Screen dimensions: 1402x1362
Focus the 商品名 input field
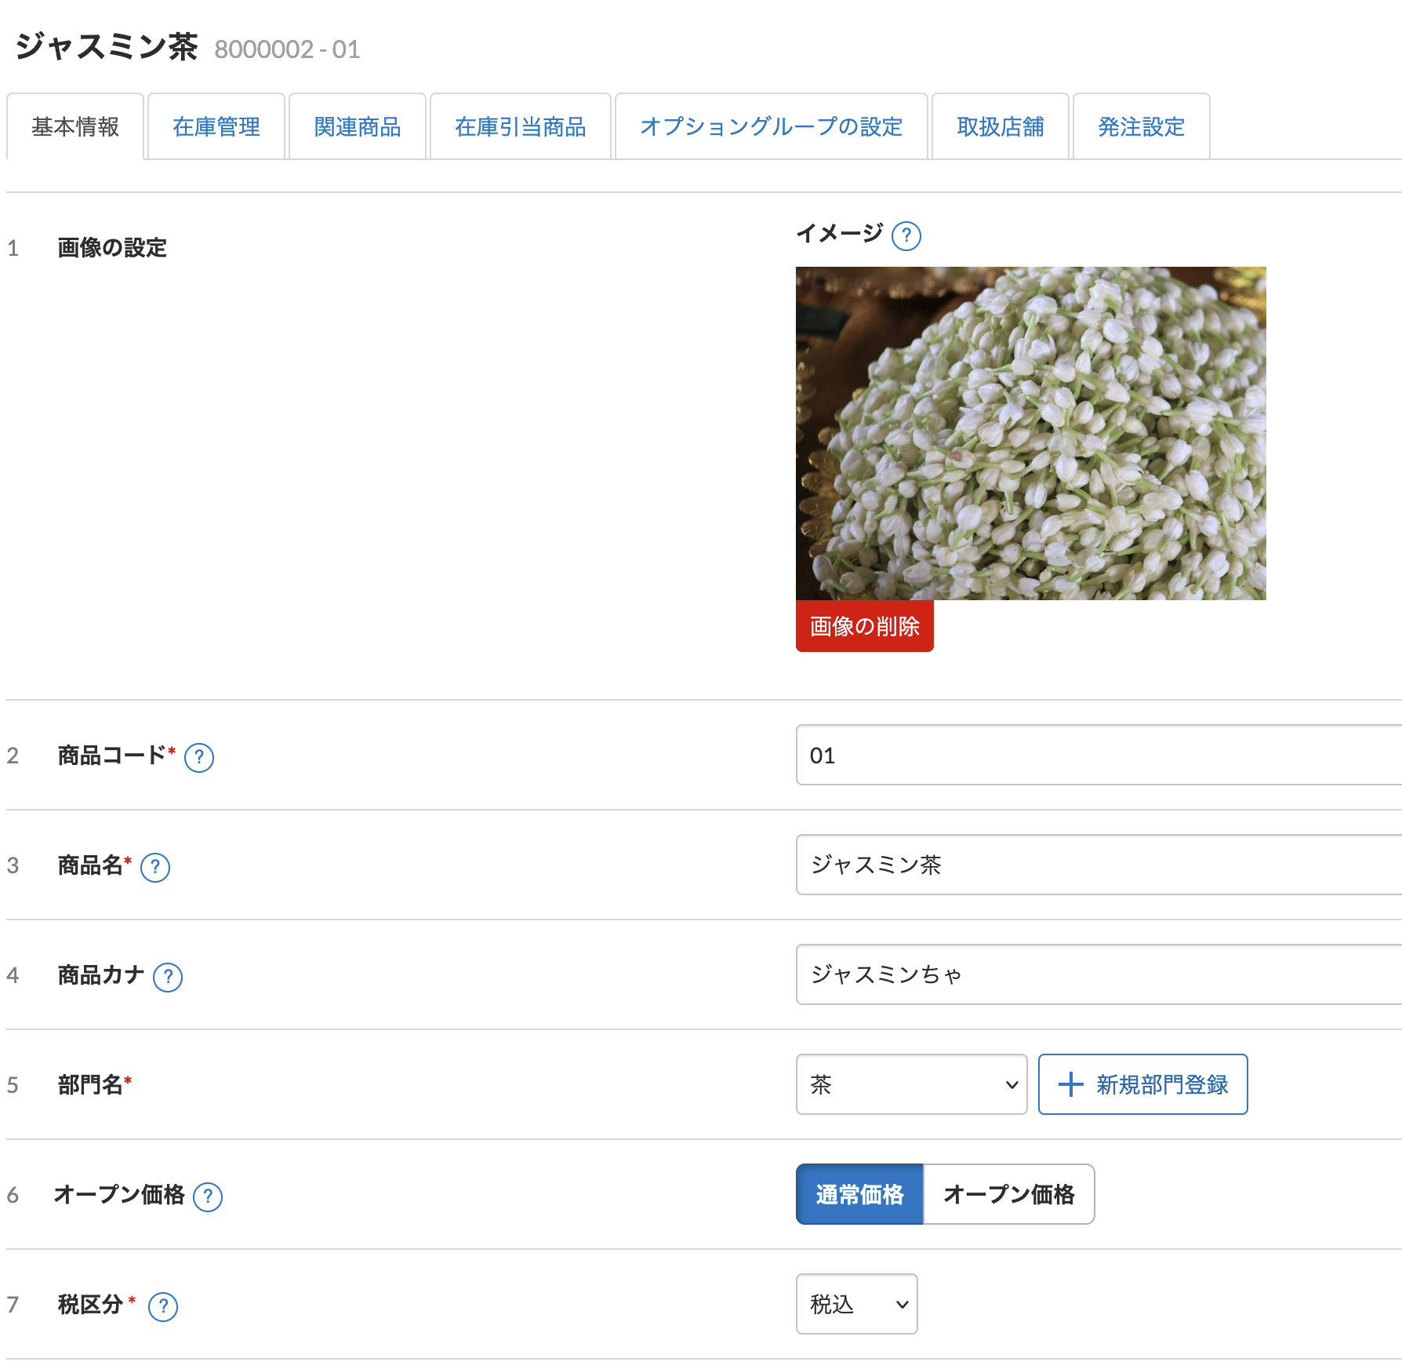click(x=1099, y=865)
